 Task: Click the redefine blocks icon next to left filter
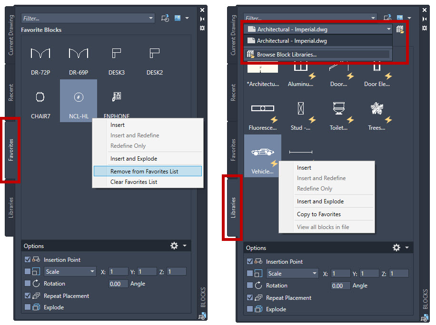(x=165, y=19)
